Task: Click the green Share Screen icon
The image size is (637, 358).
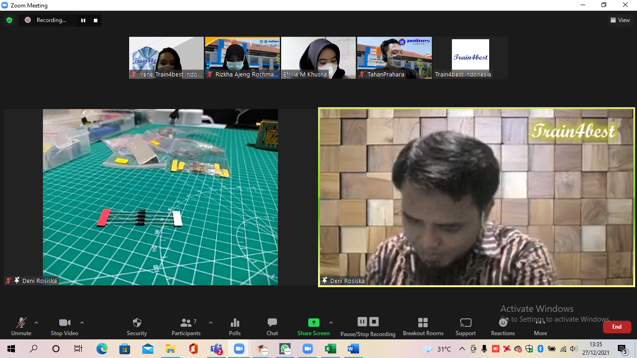Action: 313,323
